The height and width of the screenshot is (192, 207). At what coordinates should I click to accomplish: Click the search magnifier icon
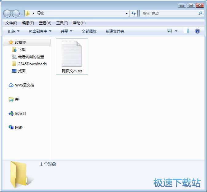pyautogui.click(x=200, y=13)
